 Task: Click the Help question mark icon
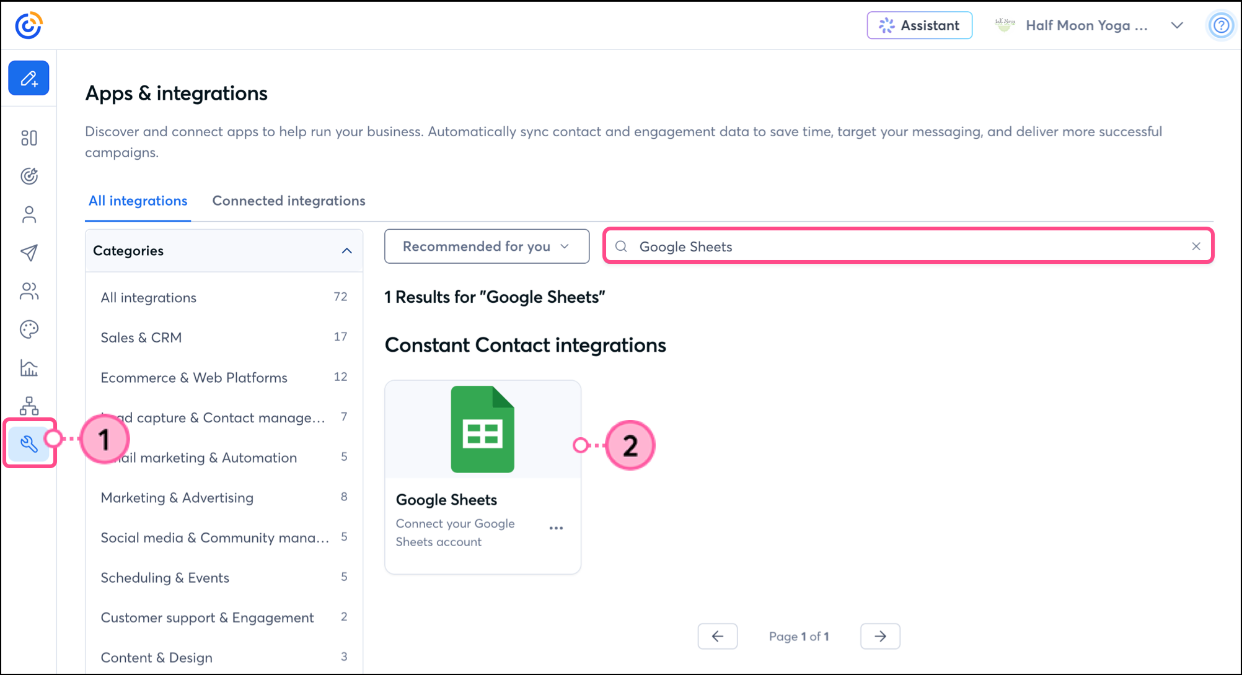pos(1221,25)
